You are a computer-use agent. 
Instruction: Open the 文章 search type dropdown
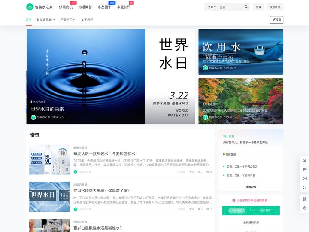[x=212, y=7]
